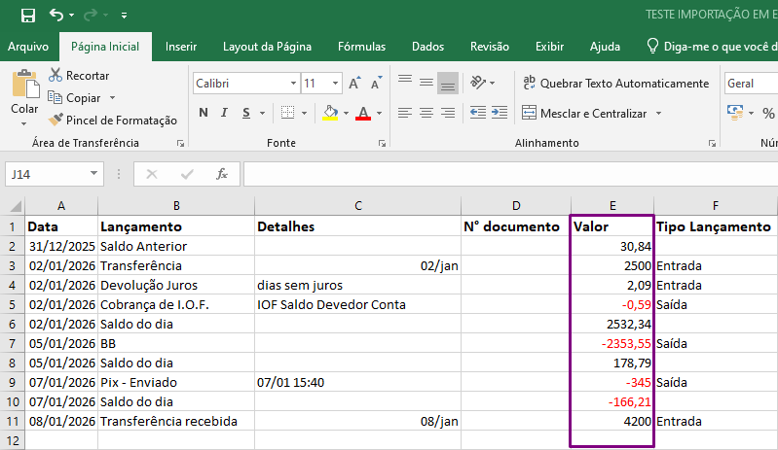778x450 pixels.
Task: Toggle bold formatting N button
Action: (204, 113)
